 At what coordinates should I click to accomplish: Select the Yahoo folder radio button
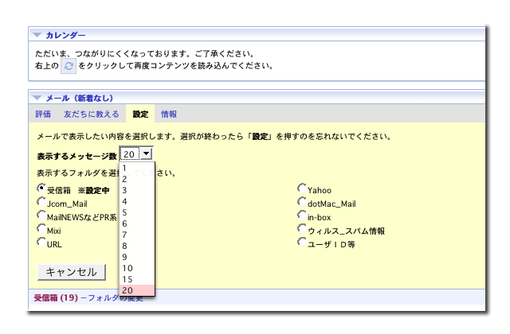coord(302,188)
